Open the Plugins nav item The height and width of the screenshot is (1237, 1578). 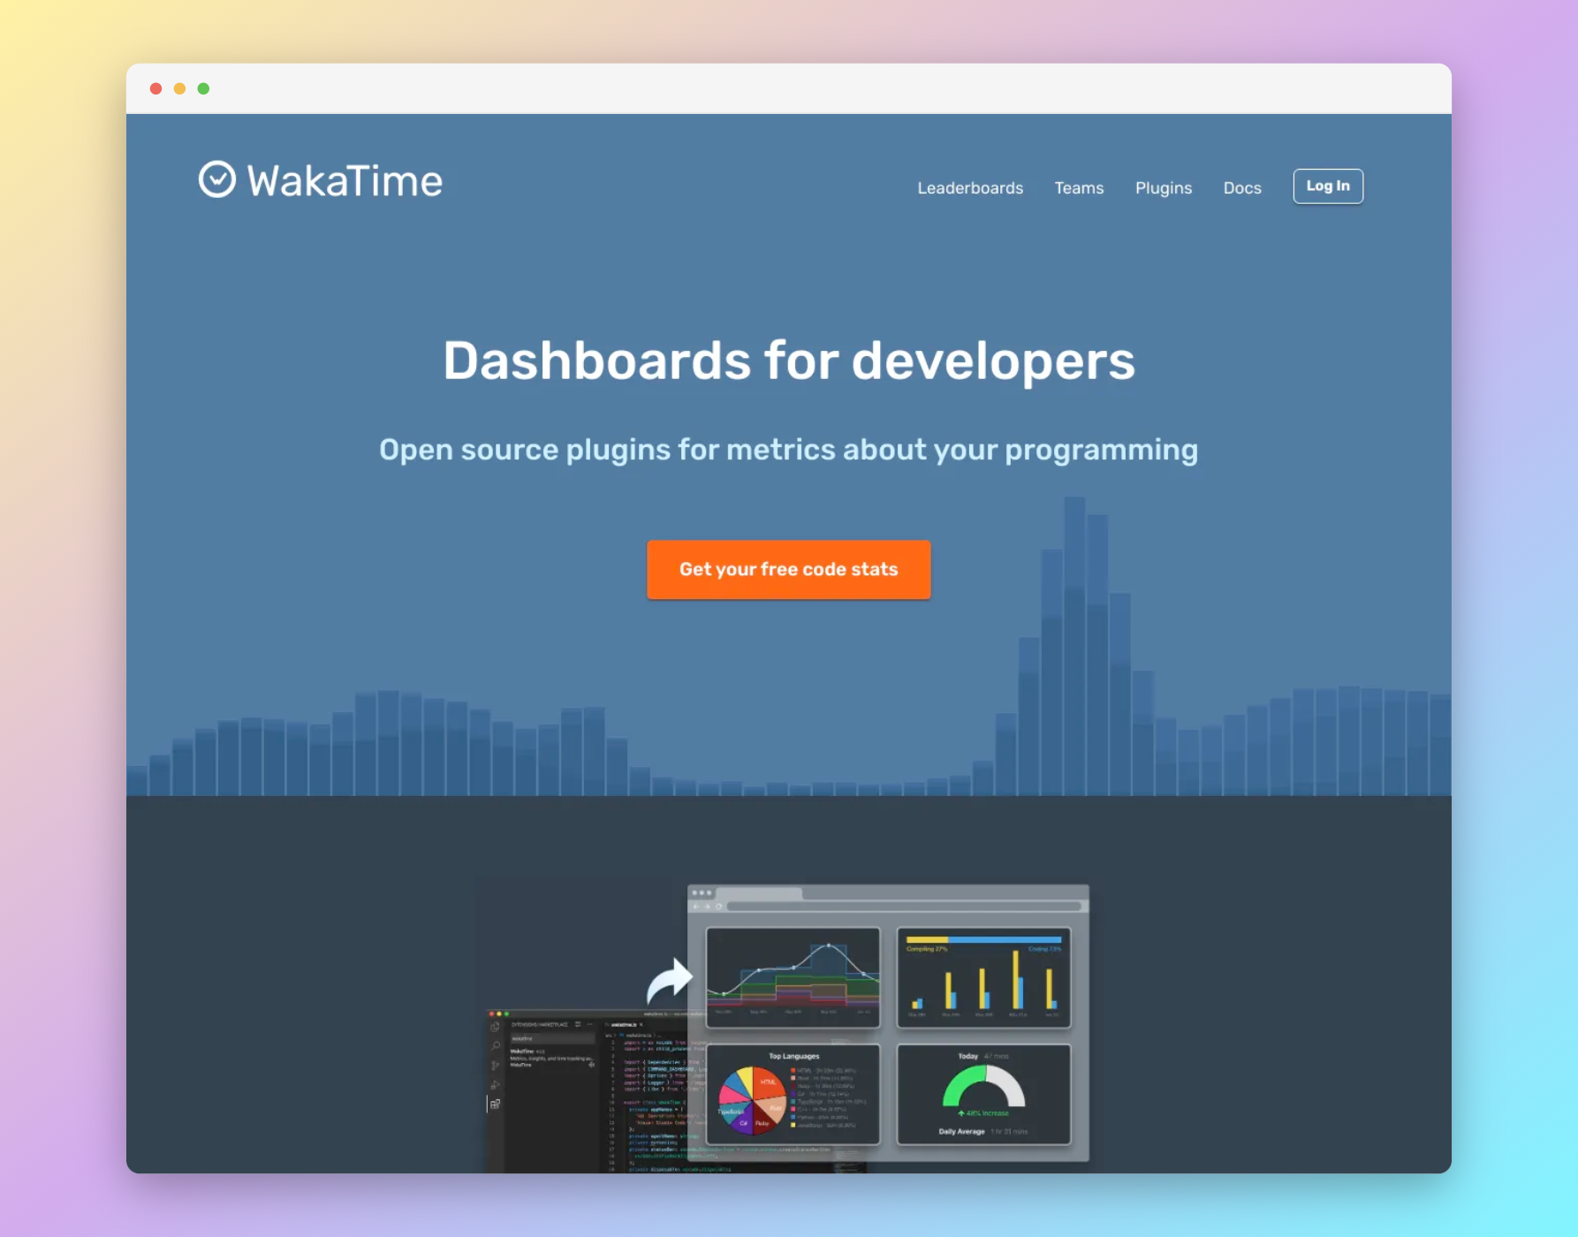1164,187
